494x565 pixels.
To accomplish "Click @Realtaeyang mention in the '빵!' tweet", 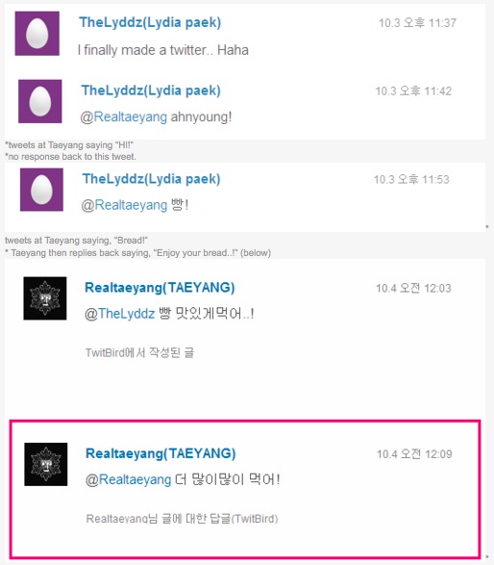I will [124, 205].
